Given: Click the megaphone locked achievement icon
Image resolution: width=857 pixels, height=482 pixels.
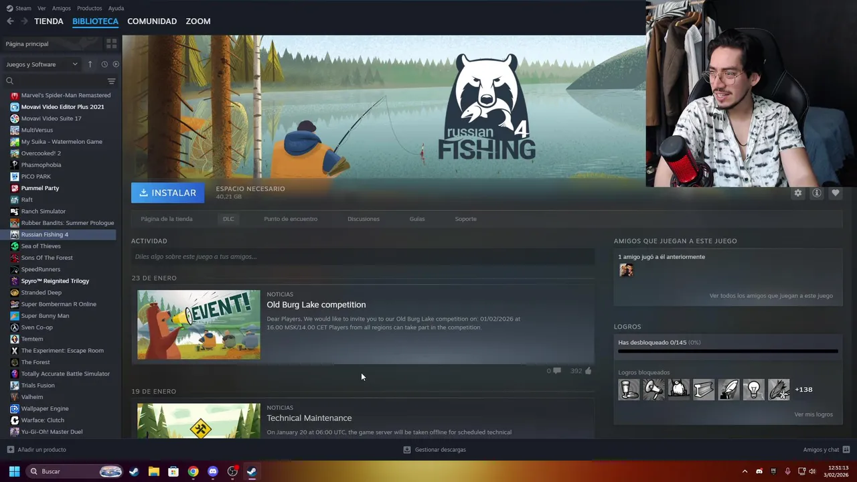Looking at the screenshot, I should coord(653,390).
